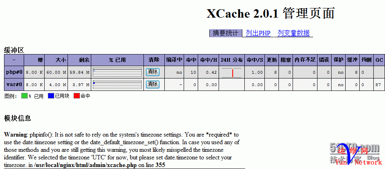The height and width of the screenshot is (169, 385).
Task: Click the 大小 column header
Action: (x=56, y=60)
